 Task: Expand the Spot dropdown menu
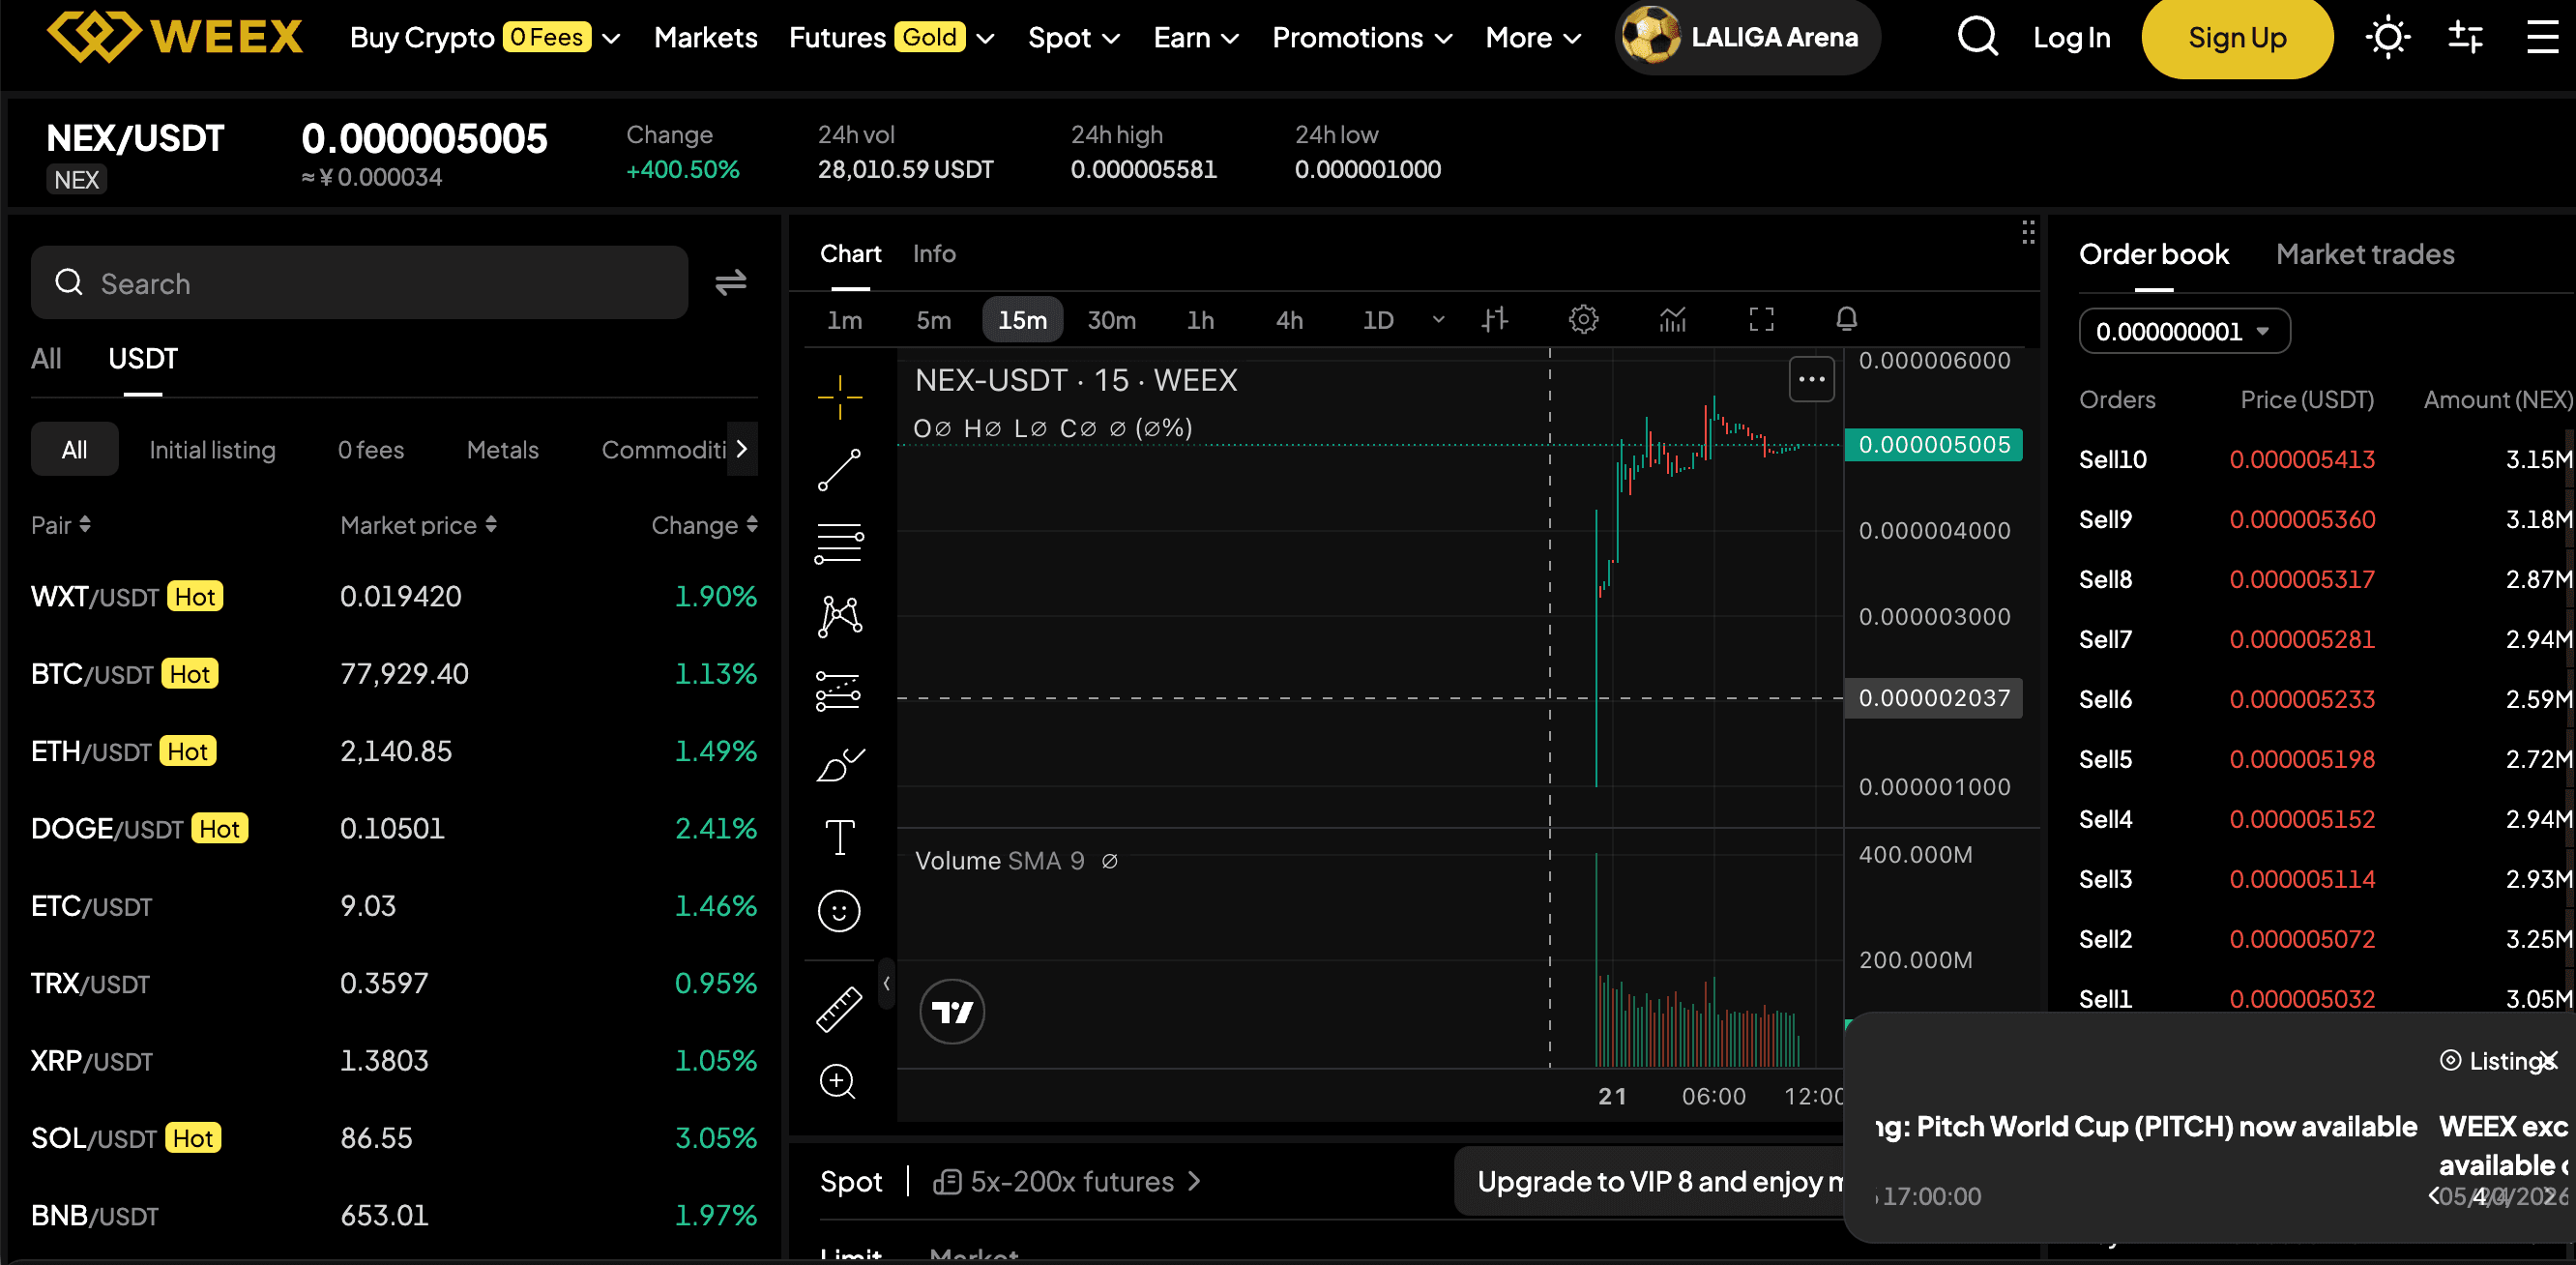(x=1074, y=38)
